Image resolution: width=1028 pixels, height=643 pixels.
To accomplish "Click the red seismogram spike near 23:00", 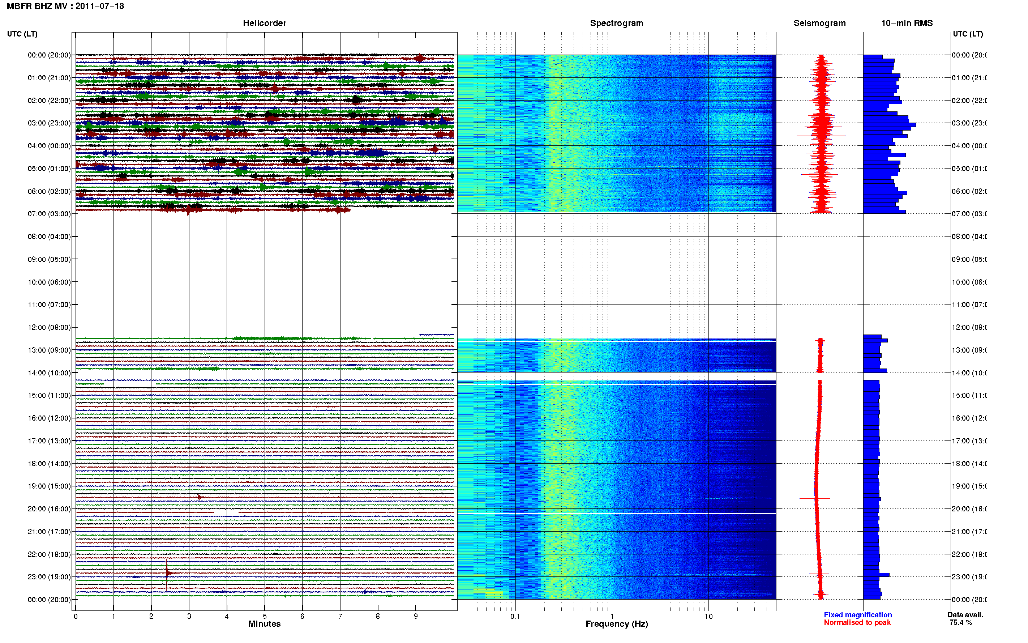I will coord(816,574).
